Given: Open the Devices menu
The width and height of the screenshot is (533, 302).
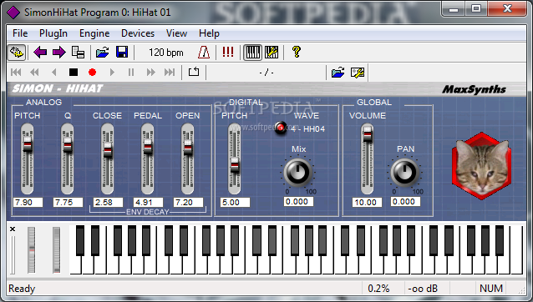Looking at the screenshot, I should pyautogui.click(x=138, y=33).
